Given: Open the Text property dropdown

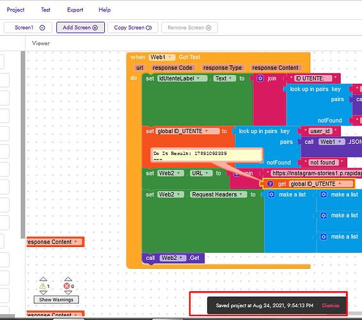Looking at the screenshot, I should [x=224, y=79].
